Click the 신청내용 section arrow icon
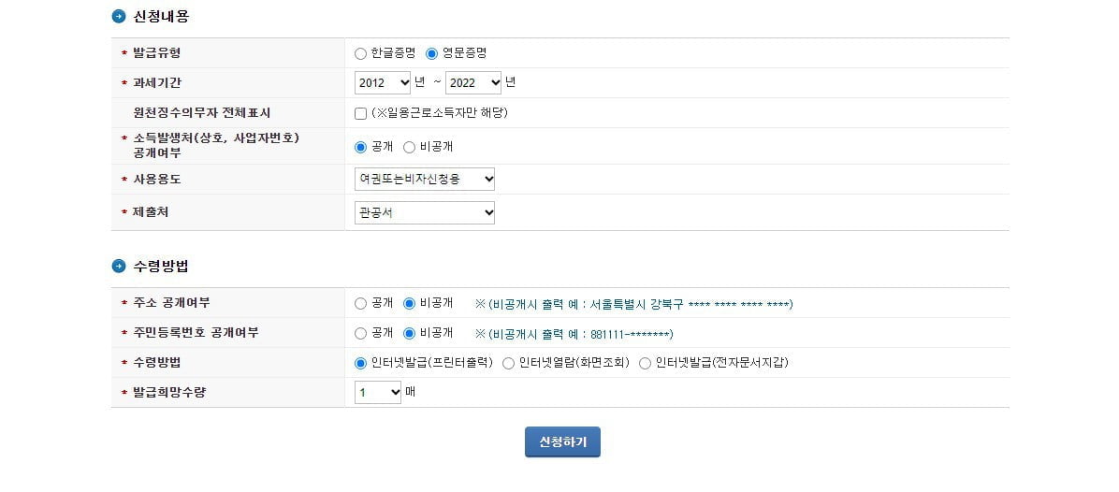1119x492 pixels. [119, 17]
